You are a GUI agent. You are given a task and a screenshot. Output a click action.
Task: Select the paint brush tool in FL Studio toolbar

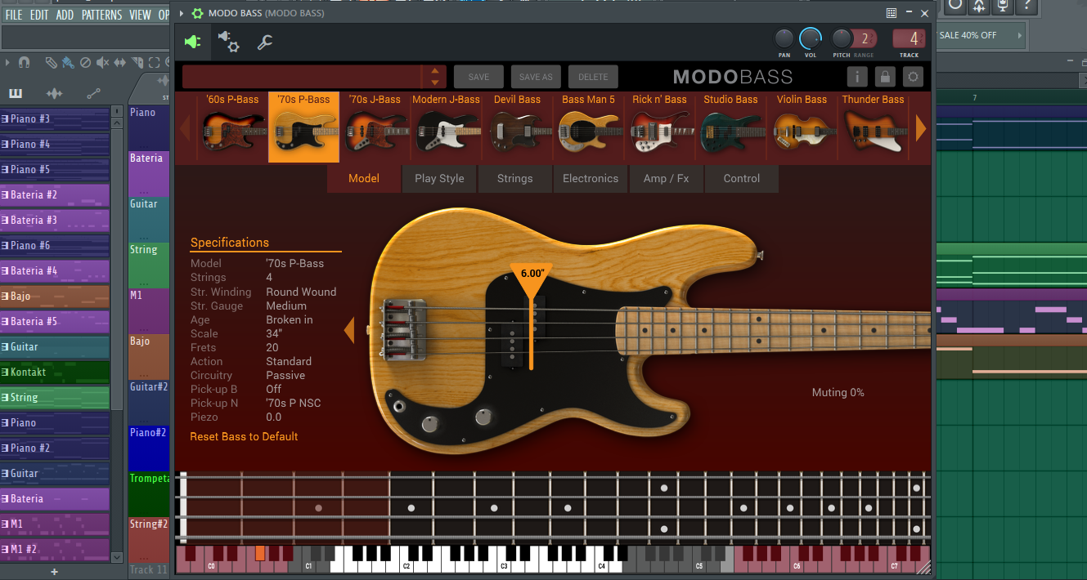click(66, 63)
